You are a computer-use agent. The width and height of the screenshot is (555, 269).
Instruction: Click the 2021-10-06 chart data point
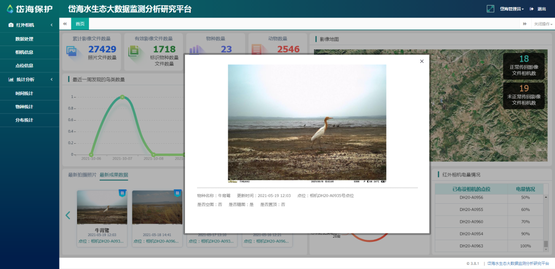pos(91,155)
